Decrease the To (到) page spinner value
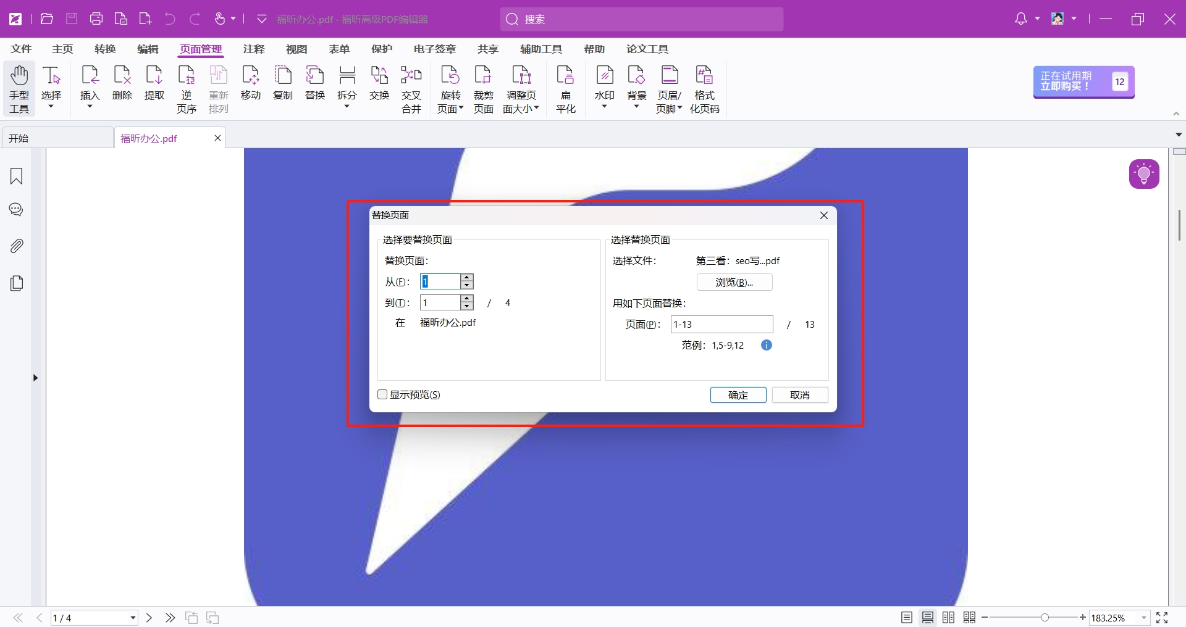 pos(467,306)
